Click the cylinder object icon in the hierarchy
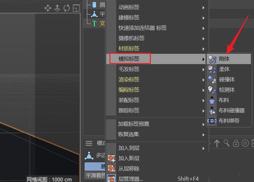The height and width of the screenshot is (182, 254). (95, 4)
